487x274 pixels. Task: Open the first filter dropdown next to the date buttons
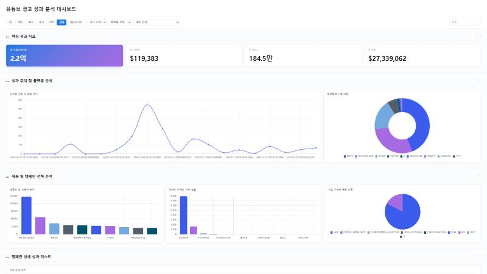(x=97, y=22)
